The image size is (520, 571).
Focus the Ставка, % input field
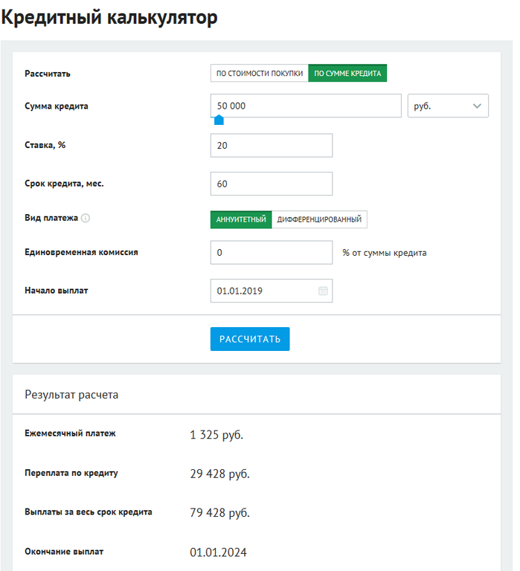pyautogui.click(x=272, y=146)
